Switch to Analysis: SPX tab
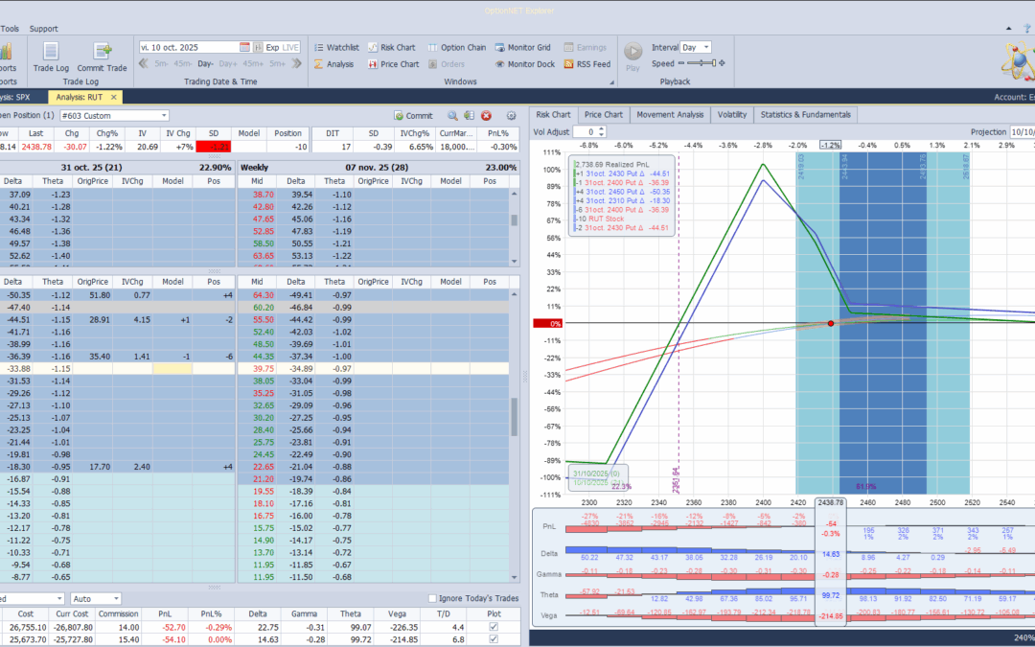The image size is (1035, 647). tap(16, 97)
